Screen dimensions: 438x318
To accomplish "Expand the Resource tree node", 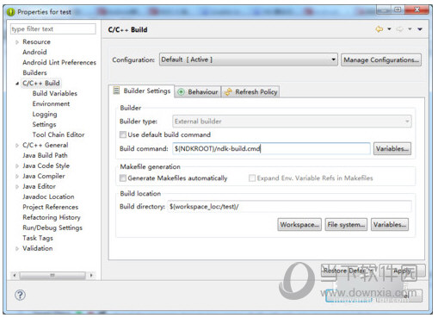I will pyautogui.click(x=17, y=42).
